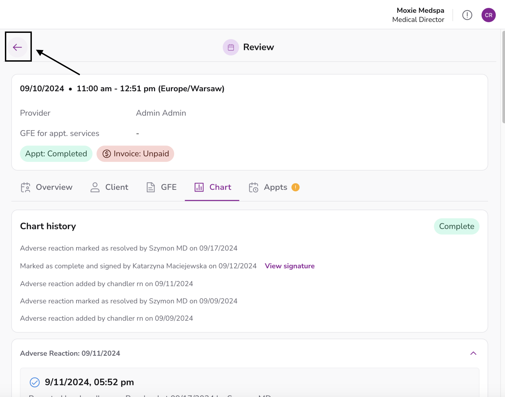The width and height of the screenshot is (505, 397).
Task: Open the GFE tab
Action: [161, 187]
